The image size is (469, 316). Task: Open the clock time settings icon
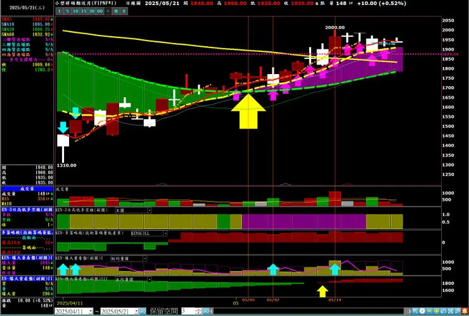click(422, 311)
